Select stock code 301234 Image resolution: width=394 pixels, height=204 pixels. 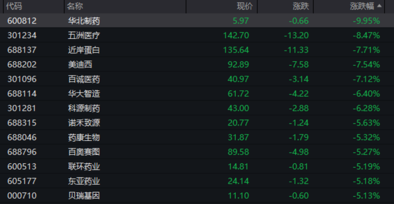(22, 35)
